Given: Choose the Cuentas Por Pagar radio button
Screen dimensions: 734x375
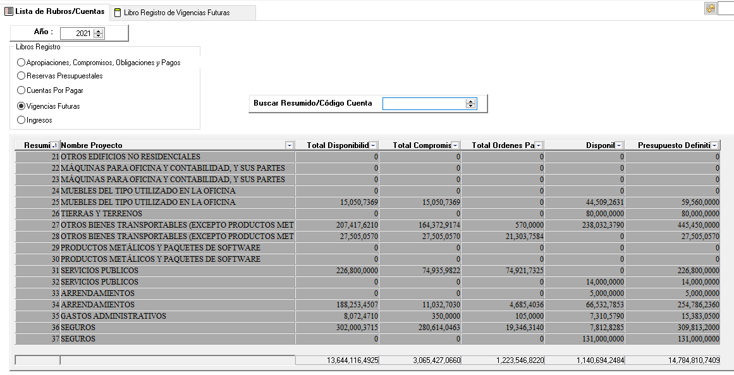Looking at the screenshot, I should click(21, 90).
